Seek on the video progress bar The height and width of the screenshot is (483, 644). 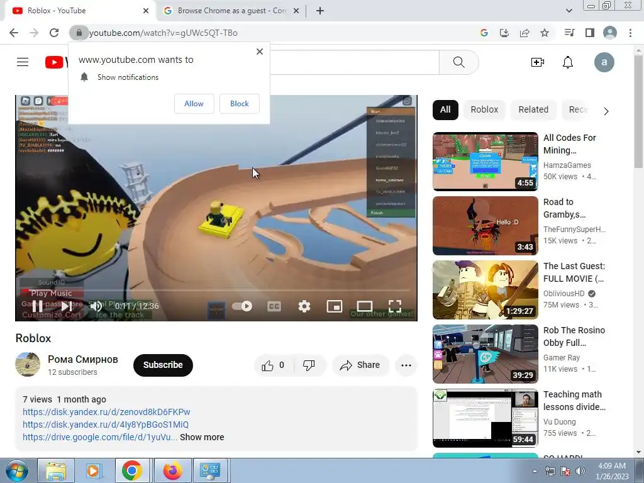pyautogui.click(x=216, y=291)
